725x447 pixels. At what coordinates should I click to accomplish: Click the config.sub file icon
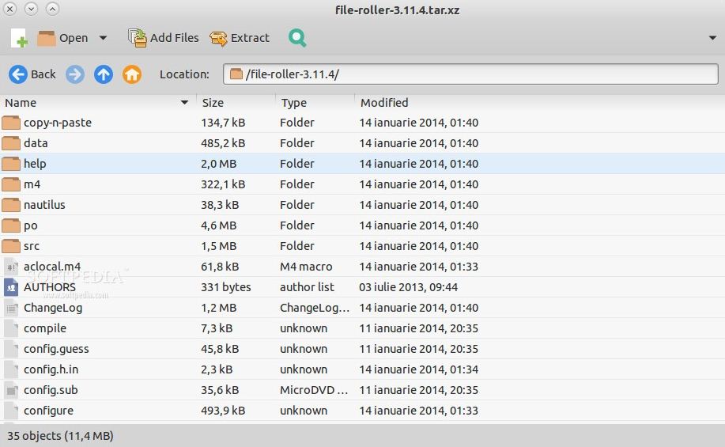tap(11, 390)
